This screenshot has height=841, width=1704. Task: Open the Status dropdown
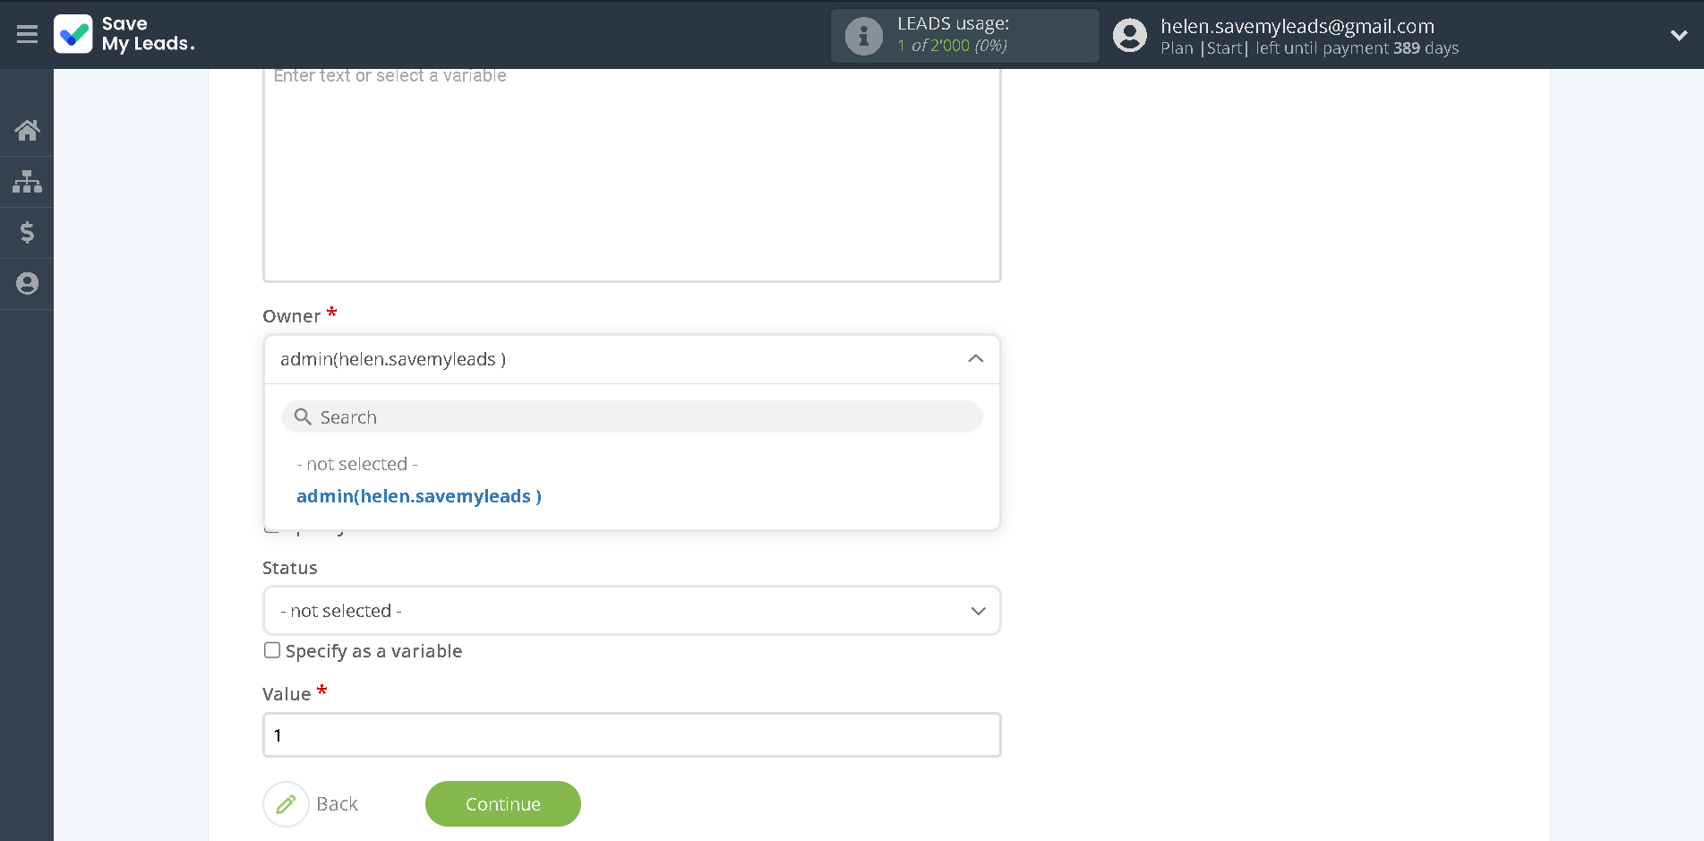click(632, 611)
